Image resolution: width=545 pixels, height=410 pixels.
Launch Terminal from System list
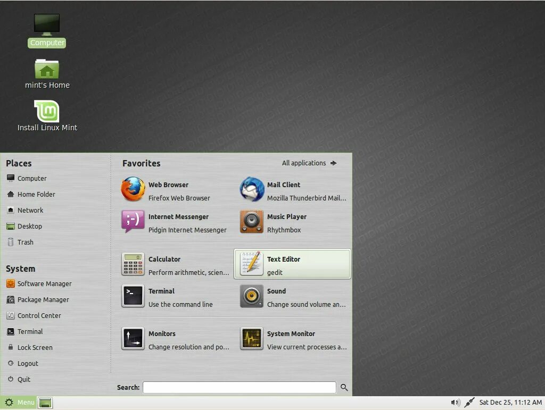[24, 331]
